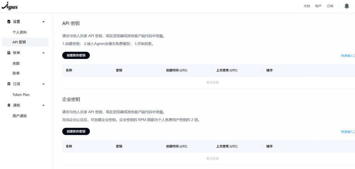Collapse the 账单 section chevron
The height and width of the screenshot is (169, 355).
tap(43, 53)
